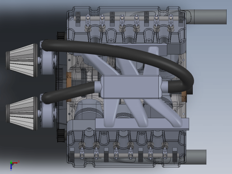This screenshot has height=174, width=232.
Task: Select the bottom camshaft rod
Action: click(x=125, y=156)
